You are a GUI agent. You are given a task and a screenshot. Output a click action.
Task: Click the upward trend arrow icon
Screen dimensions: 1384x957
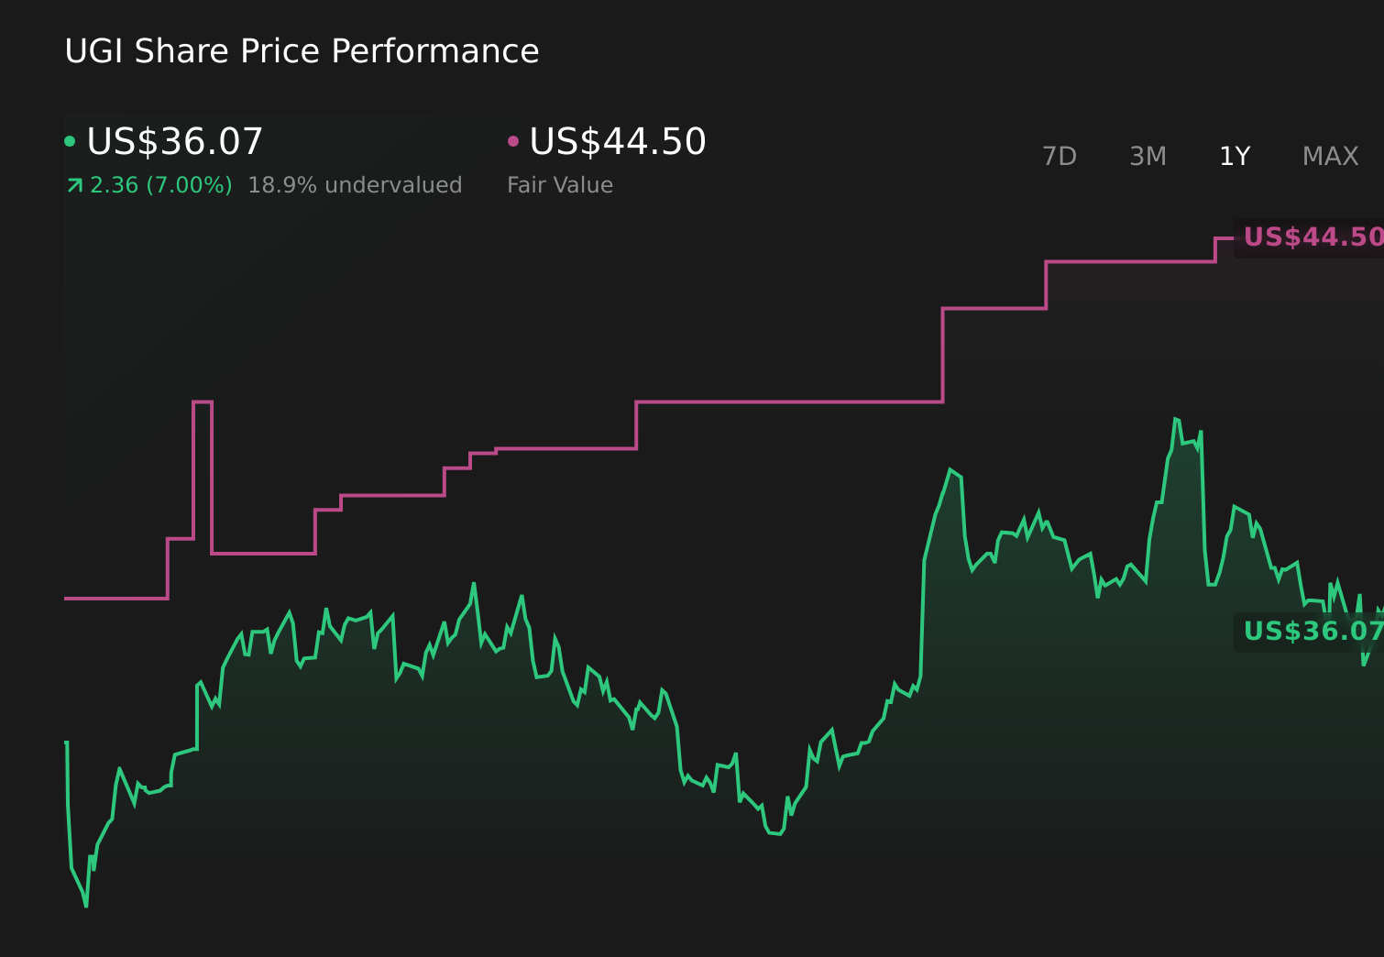click(x=73, y=184)
